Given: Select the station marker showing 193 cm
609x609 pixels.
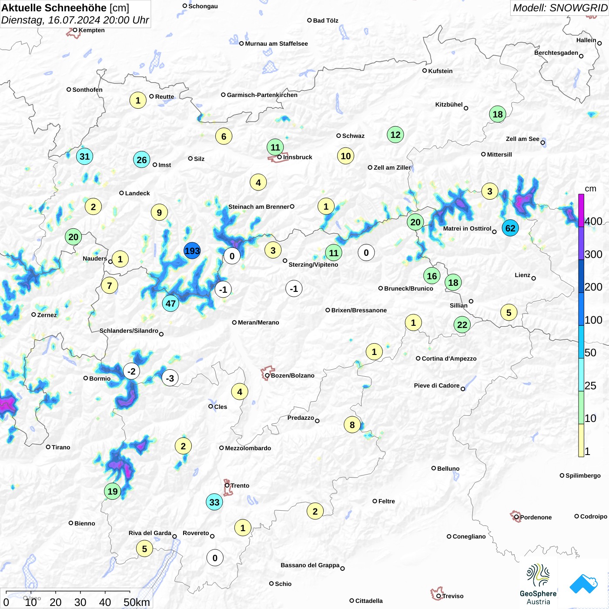Looking at the screenshot, I should [x=192, y=251].
